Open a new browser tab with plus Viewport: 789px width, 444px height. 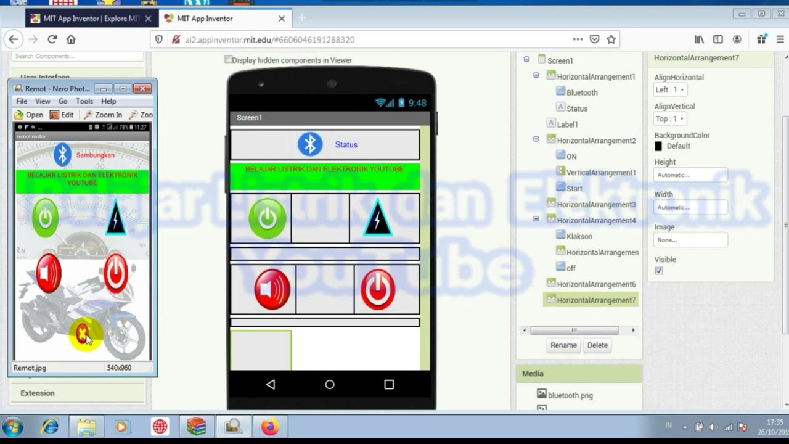[302, 18]
